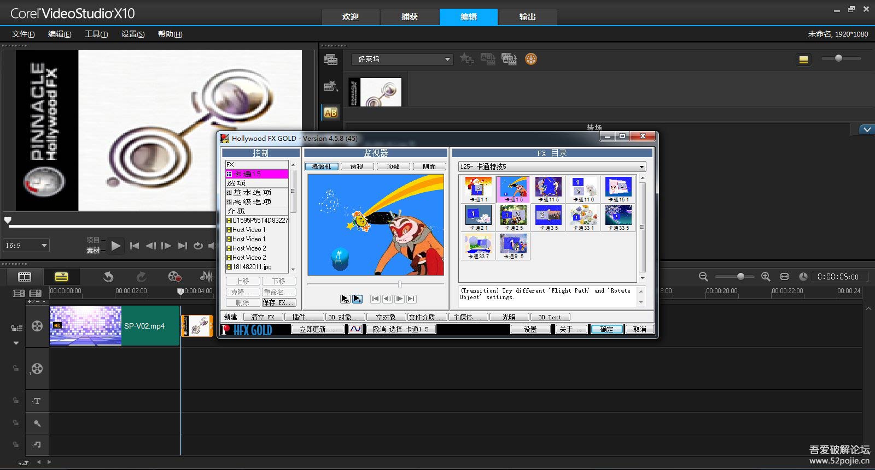
Task: Select 透视 view in Hollywood FX monitor
Action: click(357, 166)
